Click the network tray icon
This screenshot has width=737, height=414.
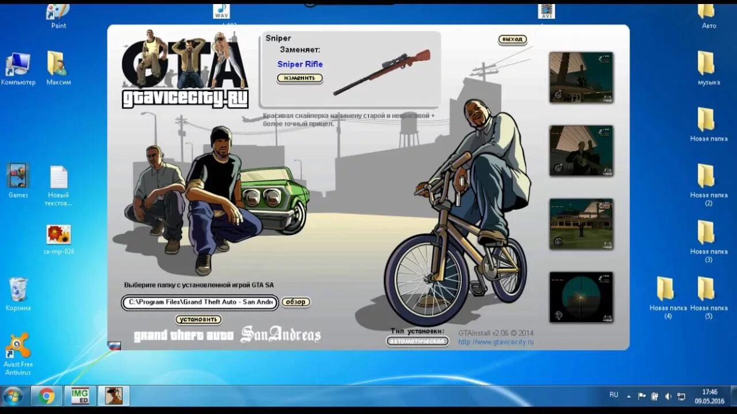coord(681,396)
